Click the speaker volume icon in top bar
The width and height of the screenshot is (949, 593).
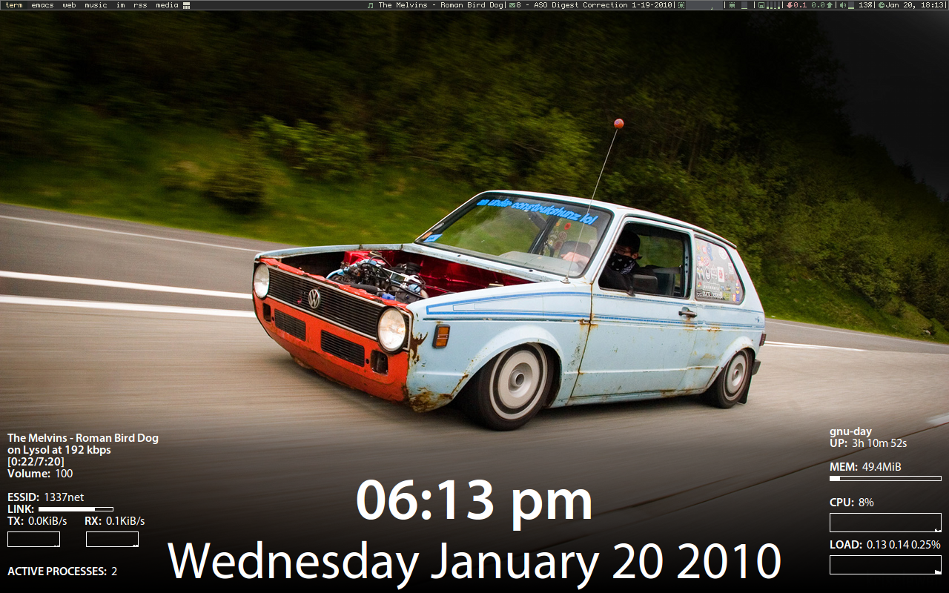(x=843, y=5)
